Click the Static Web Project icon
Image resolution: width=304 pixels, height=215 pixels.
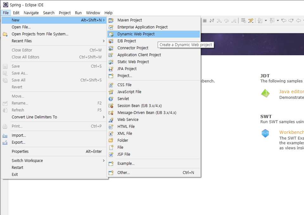111,62
